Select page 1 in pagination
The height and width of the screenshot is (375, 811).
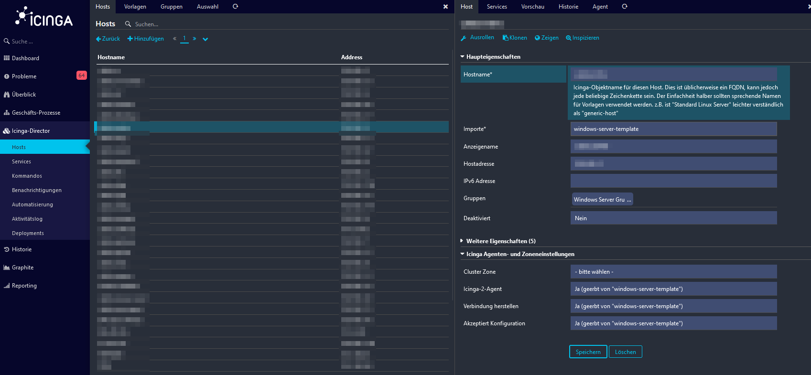pos(184,39)
